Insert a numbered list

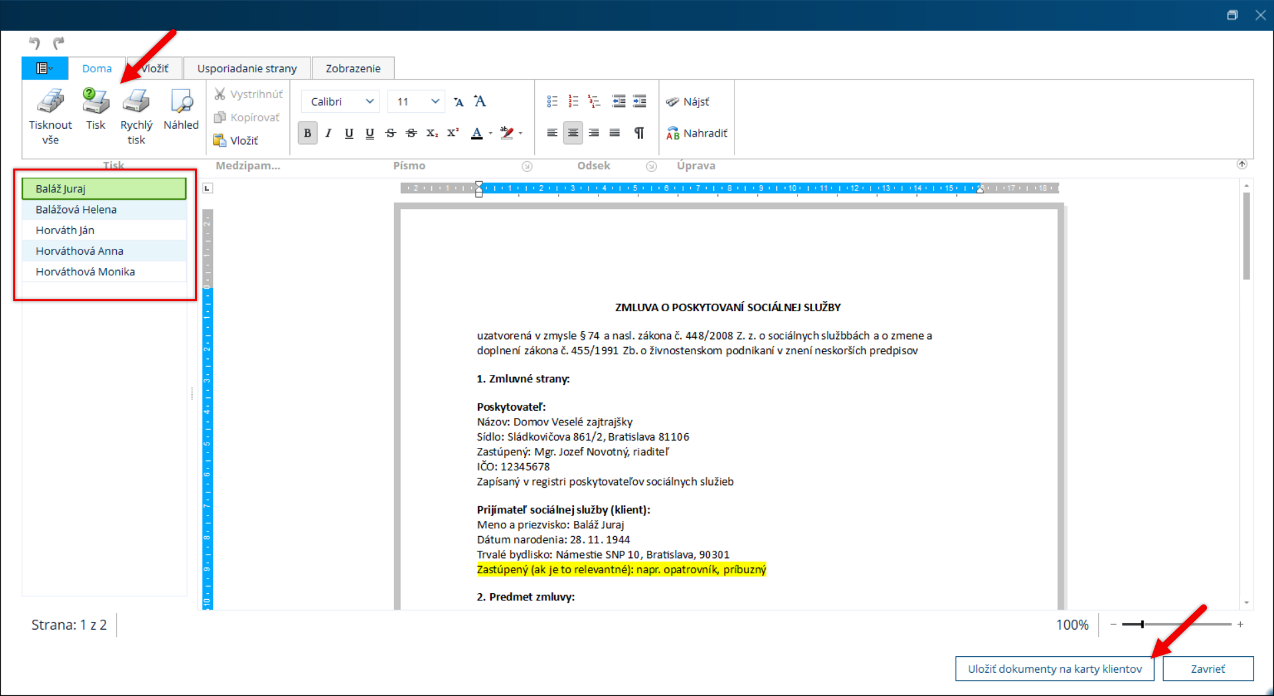tap(573, 101)
